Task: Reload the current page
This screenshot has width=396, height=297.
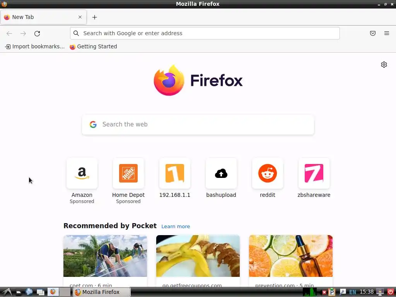Action: 37,33
